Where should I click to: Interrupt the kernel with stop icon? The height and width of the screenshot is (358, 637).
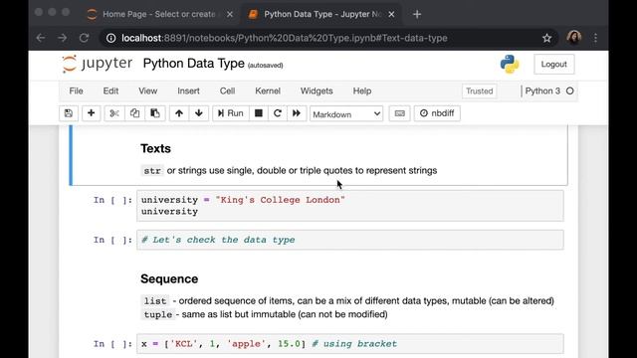[259, 113]
